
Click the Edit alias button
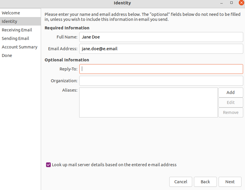pyautogui.click(x=231, y=102)
